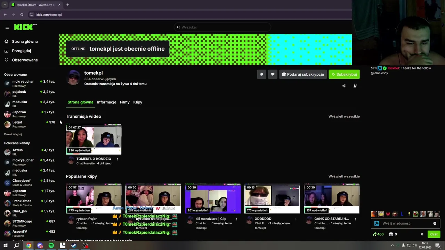Click tomekpl profile avatar
This screenshot has height=250, width=445.
click(73, 77)
